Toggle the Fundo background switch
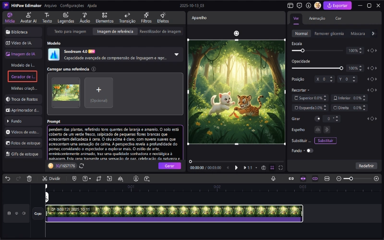This screenshot has height=240, width=384. point(310,150)
